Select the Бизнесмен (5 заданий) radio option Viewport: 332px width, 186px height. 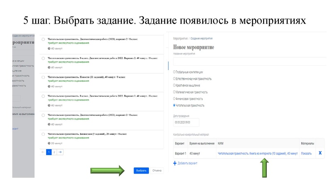click(43, 134)
